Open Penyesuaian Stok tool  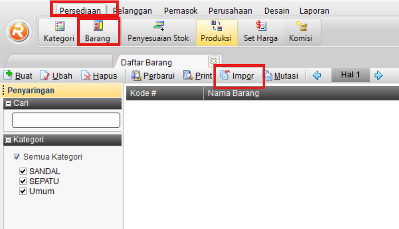coord(158,32)
